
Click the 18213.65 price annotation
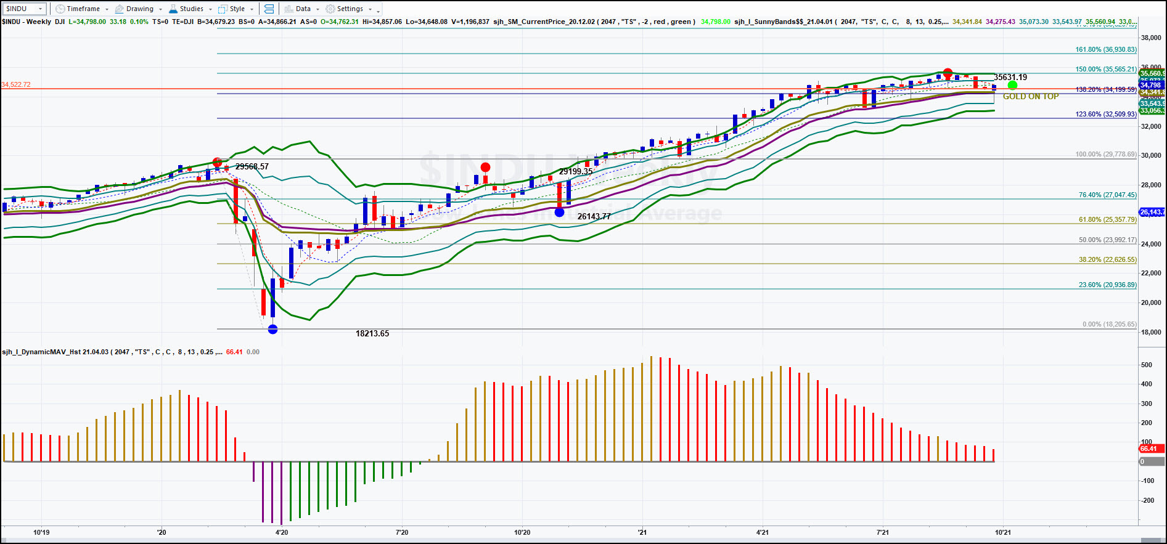pyautogui.click(x=372, y=333)
